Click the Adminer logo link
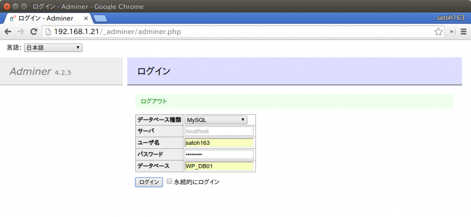 (x=30, y=71)
